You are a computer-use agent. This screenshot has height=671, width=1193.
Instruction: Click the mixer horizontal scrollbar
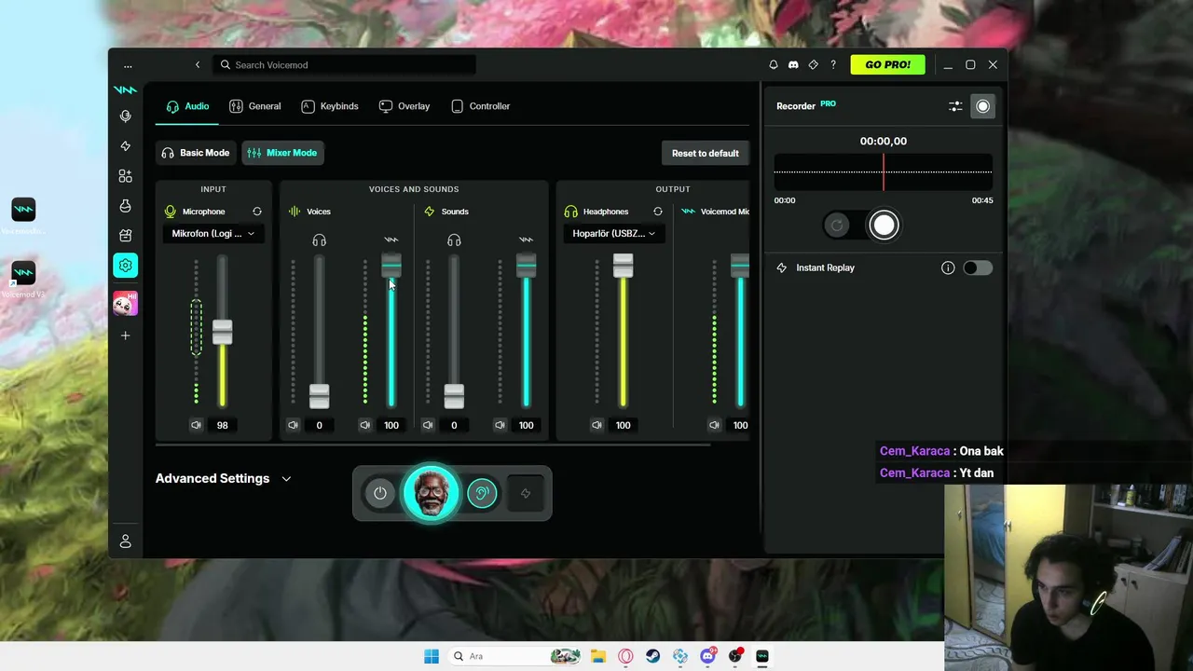[433, 445]
